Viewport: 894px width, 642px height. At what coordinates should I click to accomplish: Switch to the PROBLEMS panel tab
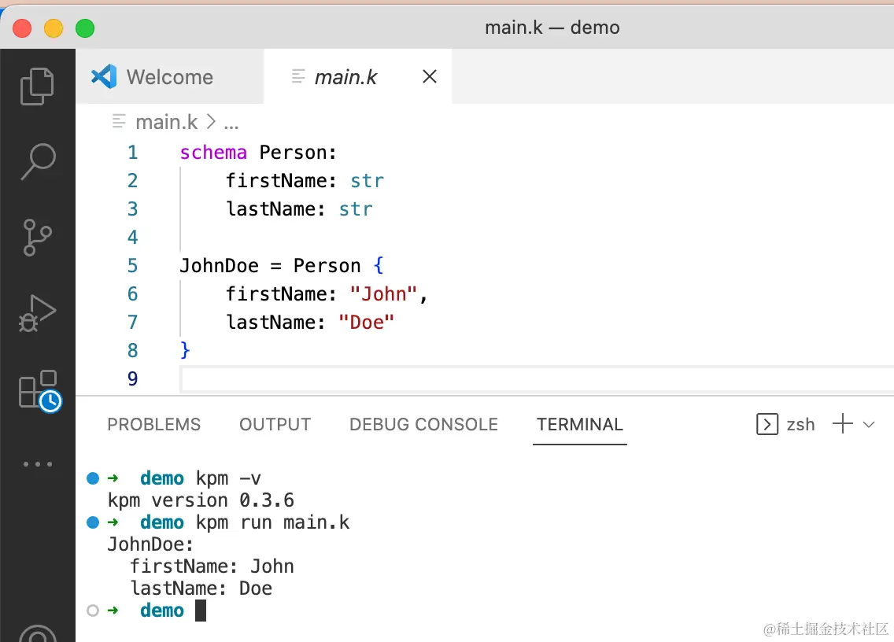pyautogui.click(x=154, y=424)
